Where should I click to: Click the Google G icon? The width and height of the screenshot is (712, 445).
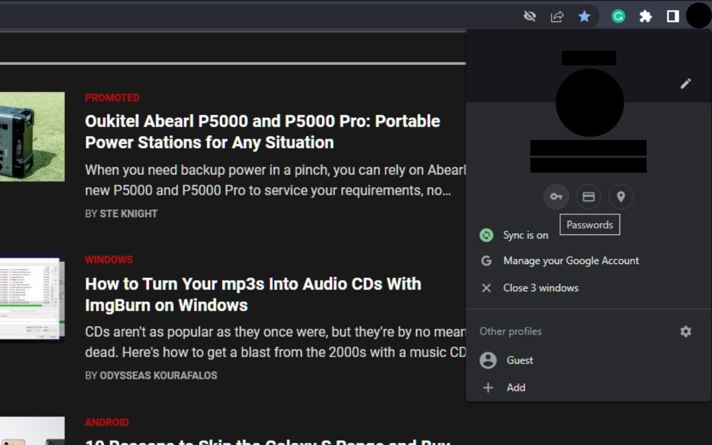487,260
